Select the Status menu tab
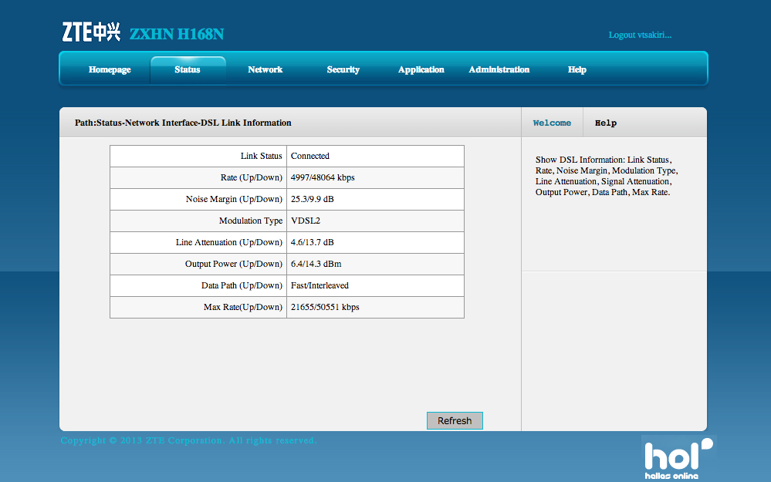Image resolution: width=771 pixels, height=482 pixels. (x=188, y=69)
